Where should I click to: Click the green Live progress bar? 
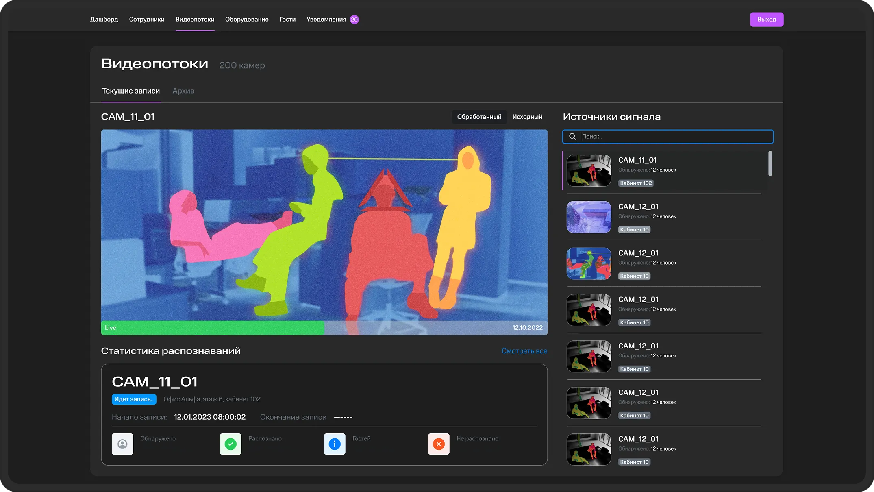[x=213, y=328]
